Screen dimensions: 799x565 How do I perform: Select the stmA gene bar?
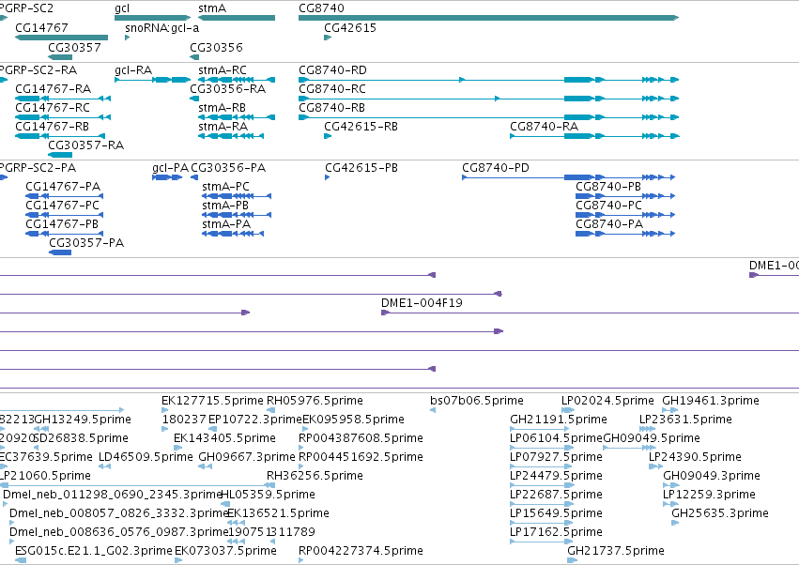tap(237, 18)
